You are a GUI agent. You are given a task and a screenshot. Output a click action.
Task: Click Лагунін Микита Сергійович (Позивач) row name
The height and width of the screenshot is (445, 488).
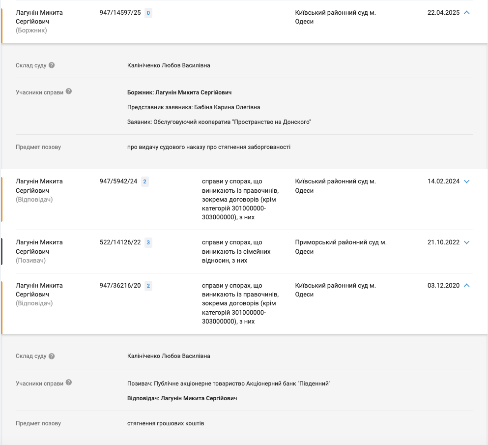(39, 251)
